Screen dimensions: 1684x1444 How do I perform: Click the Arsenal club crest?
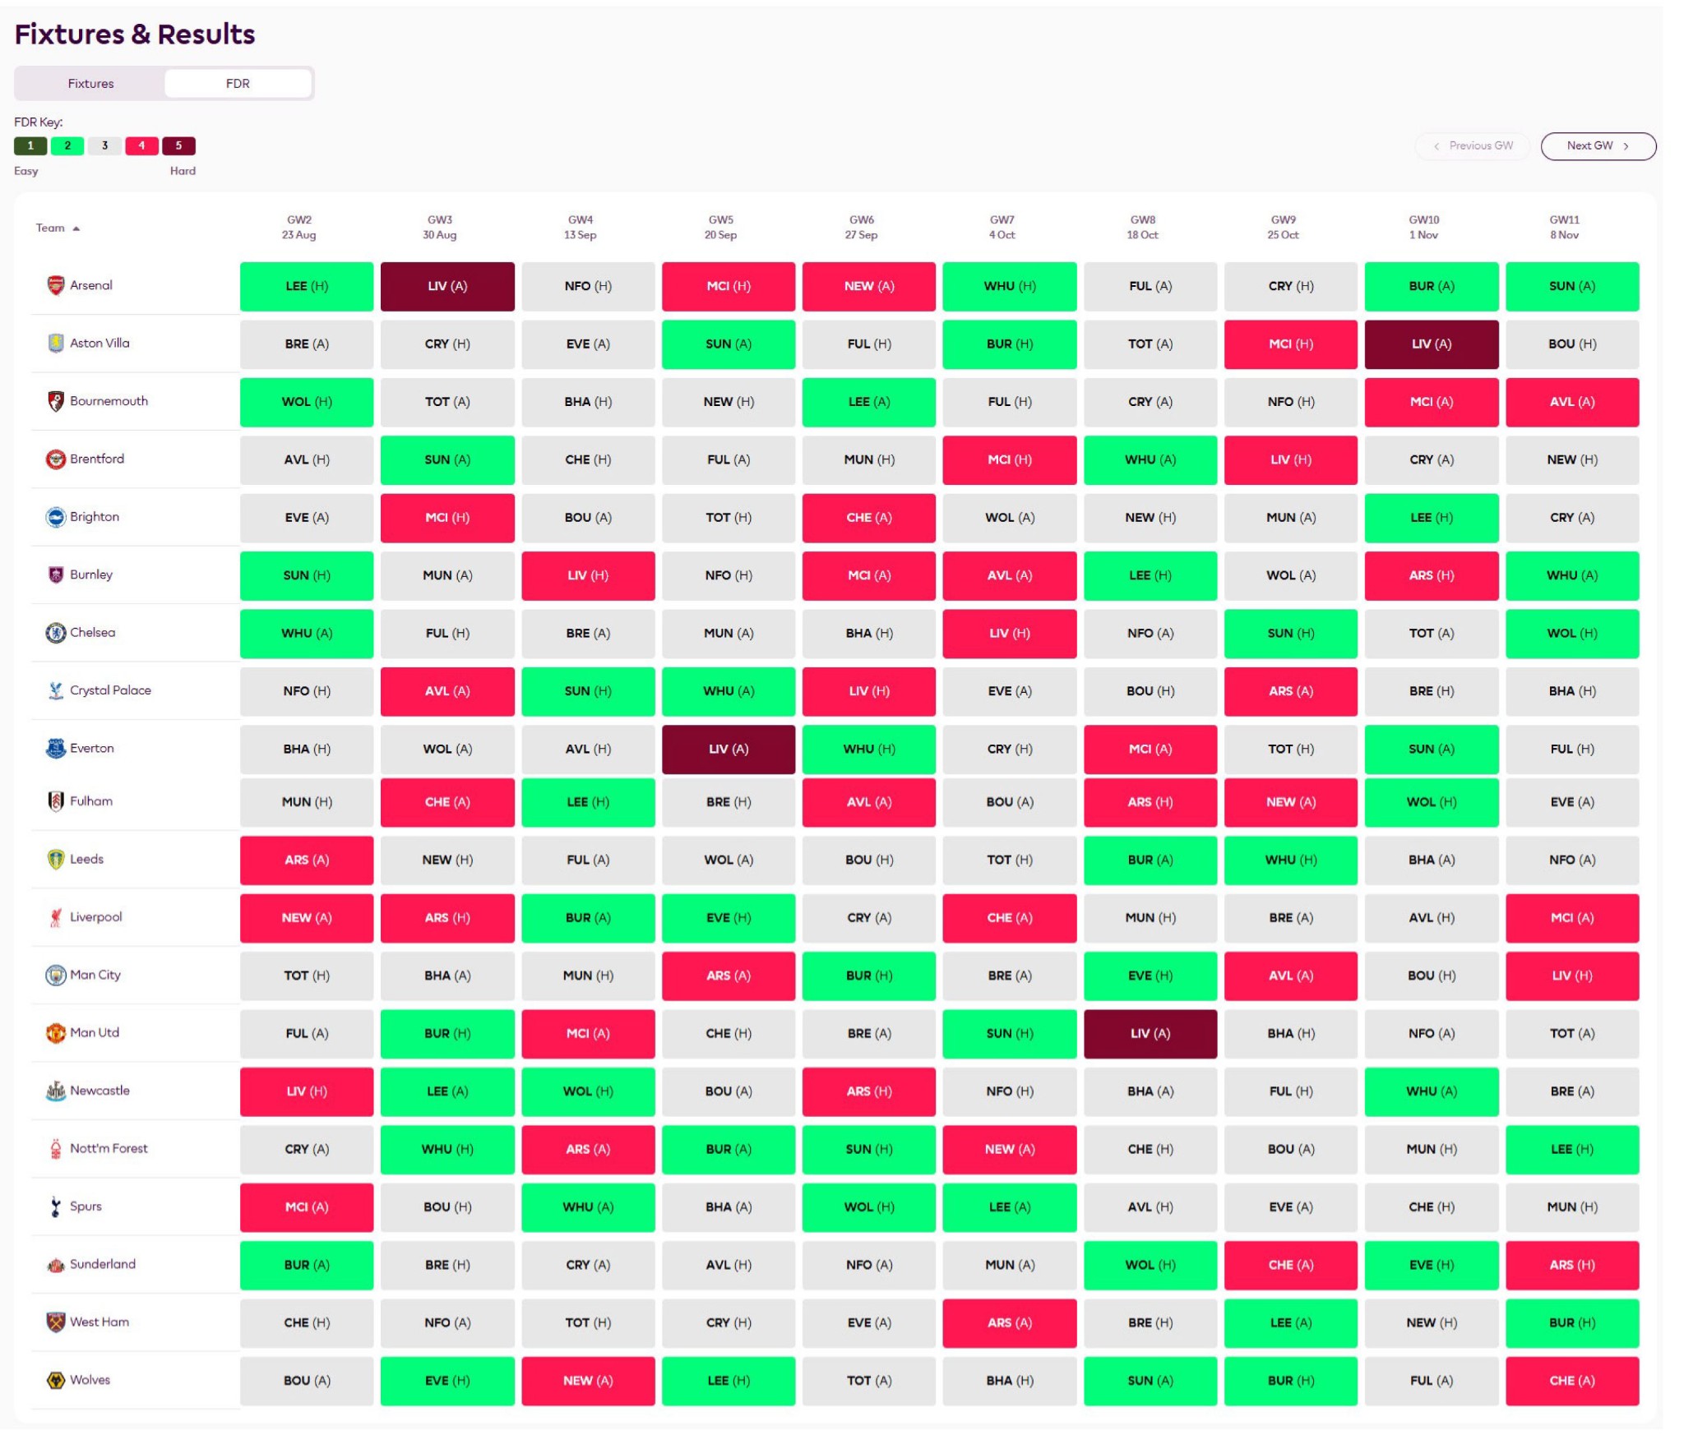pos(55,285)
